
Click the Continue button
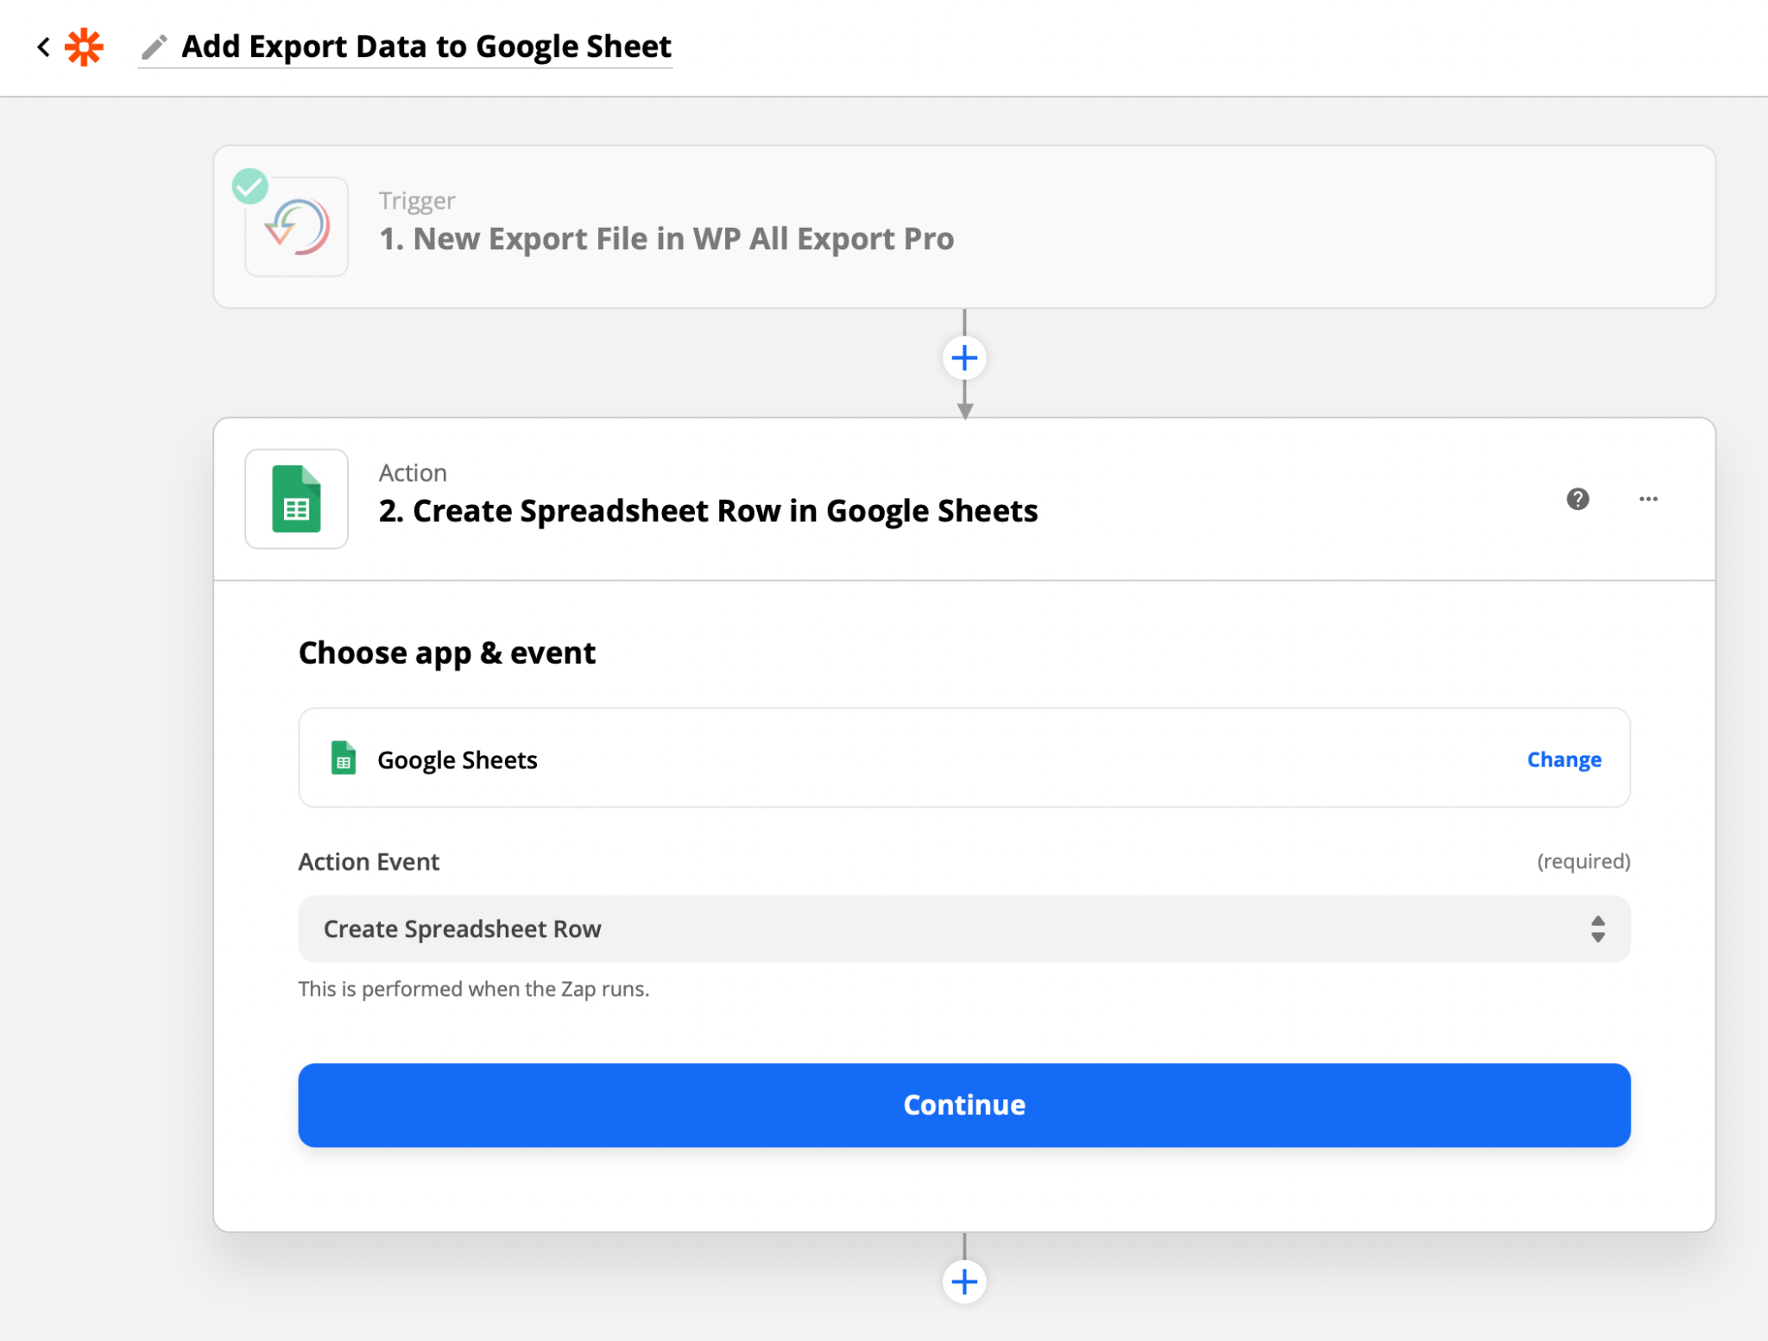tap(964, 1105)
